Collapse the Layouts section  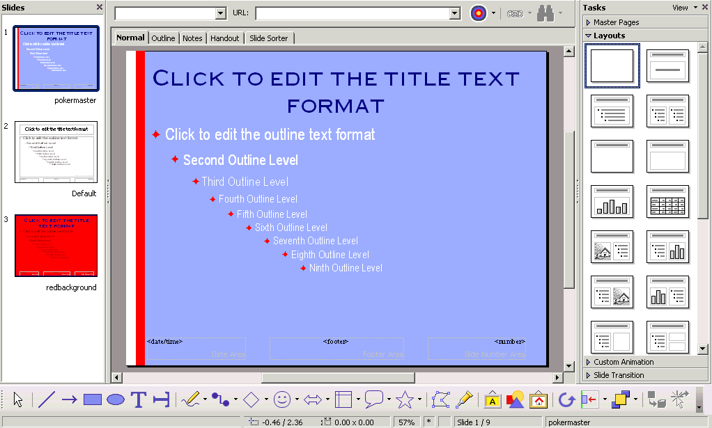click(x=645, y=35)
